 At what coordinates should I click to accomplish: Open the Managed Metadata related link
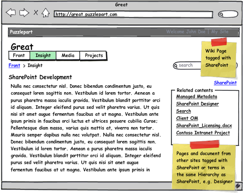[x=196, y=97]
